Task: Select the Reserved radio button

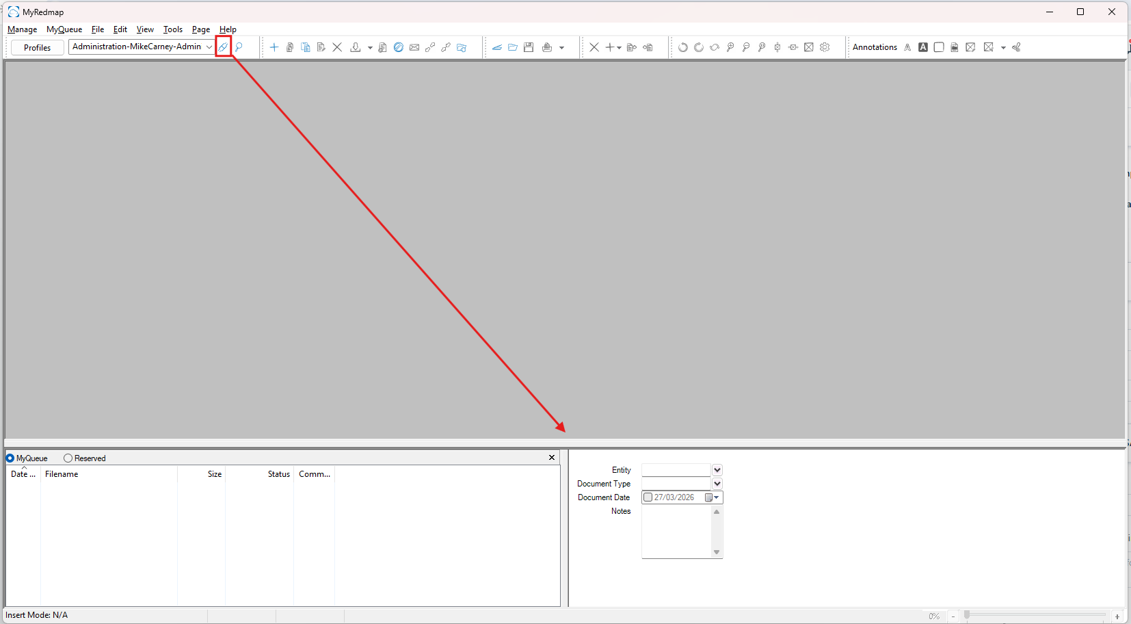Action: 68,458
